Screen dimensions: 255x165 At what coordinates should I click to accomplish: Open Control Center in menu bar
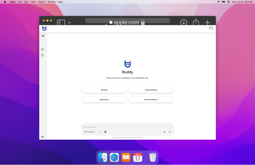229,2
